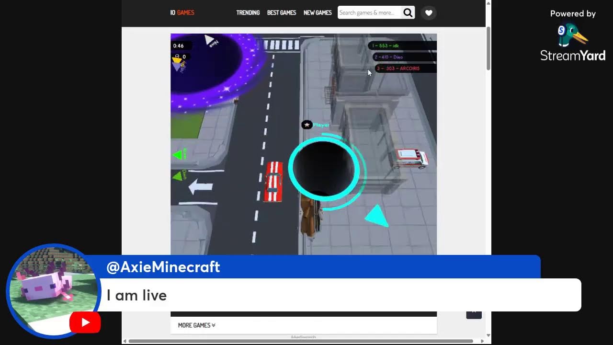The width and height of the screenshot is (613, 345).
Task: Click the YouTube logo badge
Action: click(85, 322)
